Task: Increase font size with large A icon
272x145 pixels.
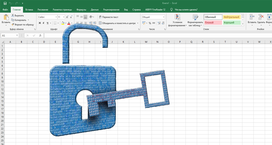Action: [67, 17]
